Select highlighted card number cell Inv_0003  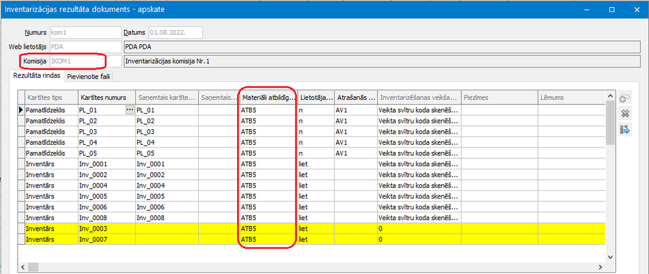point(107,228)
